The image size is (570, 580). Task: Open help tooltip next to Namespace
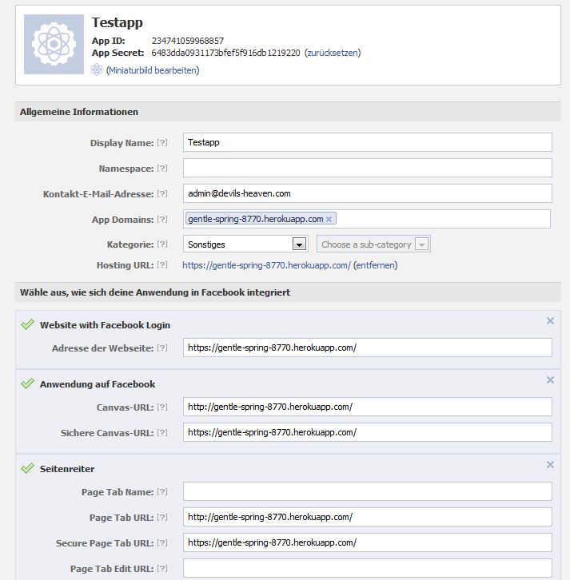162,169
